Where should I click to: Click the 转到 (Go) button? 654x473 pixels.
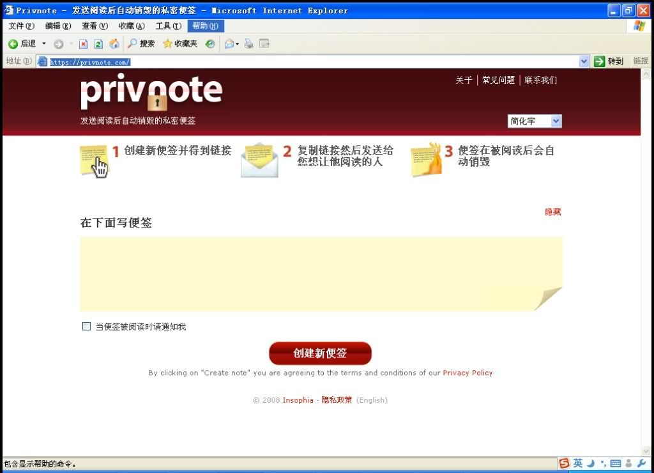pyautogui.click(x=609, y=61)
